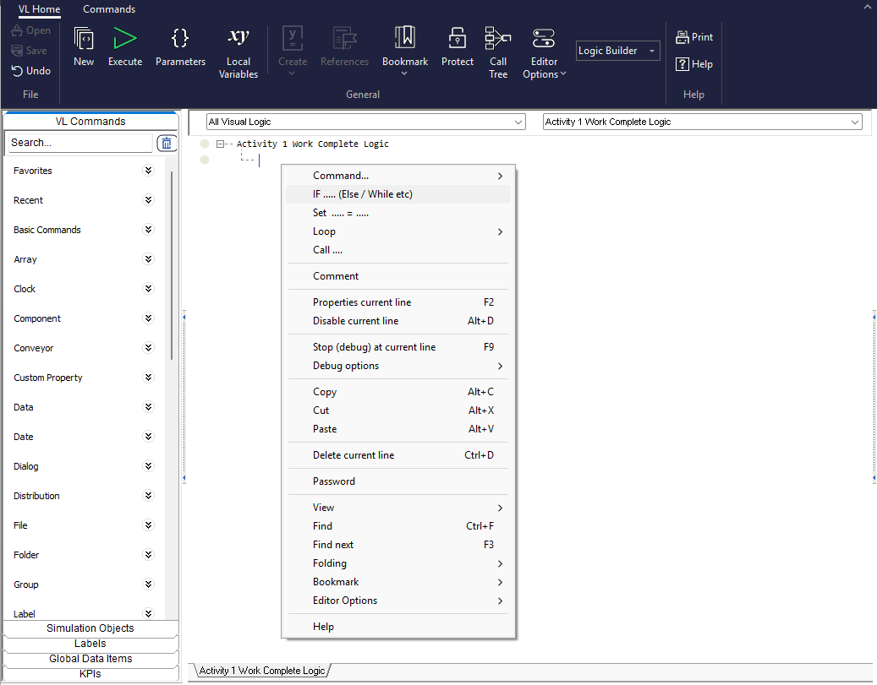Open Editor Options in the ribbon
Viewport: 877px width, 685px height.
point(544,39)
